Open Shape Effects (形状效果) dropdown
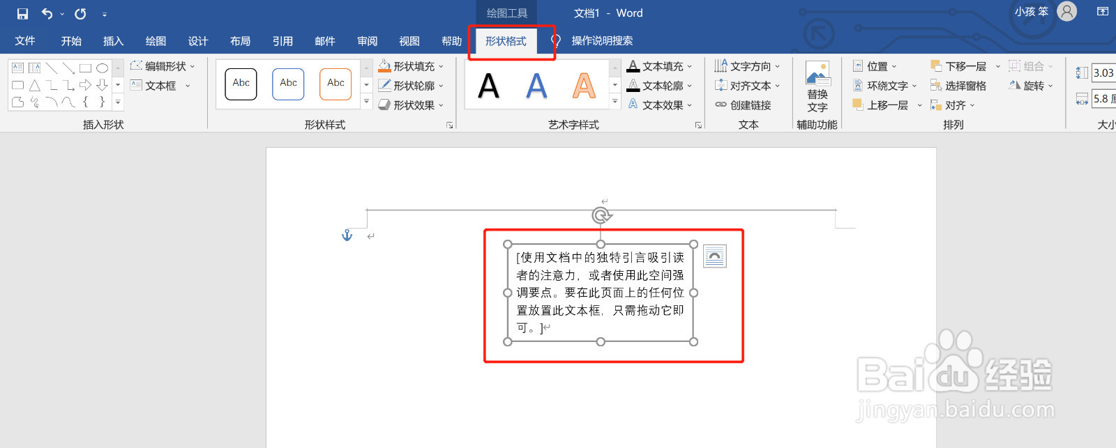The height and width of the screenshot is (448, 1116). click(411, 105)
